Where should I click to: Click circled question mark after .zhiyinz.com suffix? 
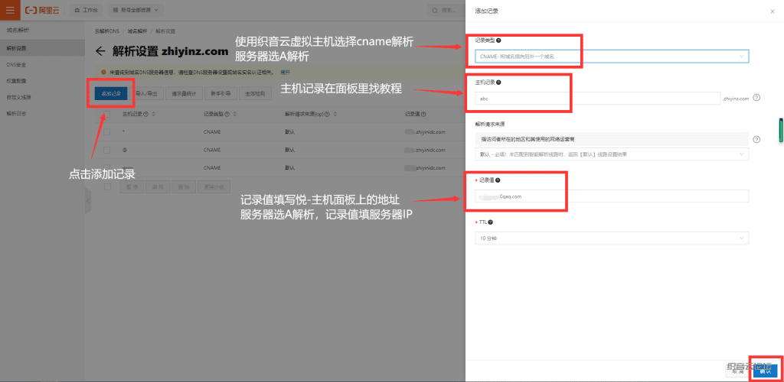(x=756, y=98)
